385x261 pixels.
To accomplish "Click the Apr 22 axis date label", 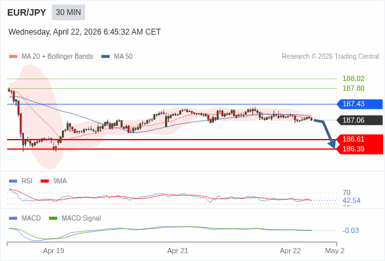I will coord(290,251).
